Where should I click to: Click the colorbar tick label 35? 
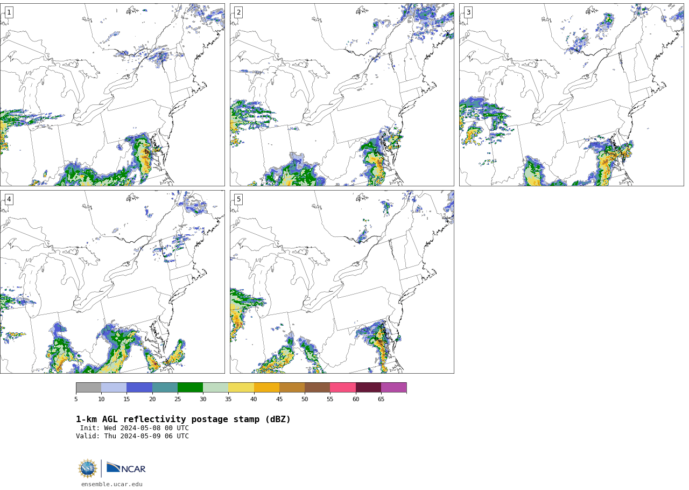point(228,400)
